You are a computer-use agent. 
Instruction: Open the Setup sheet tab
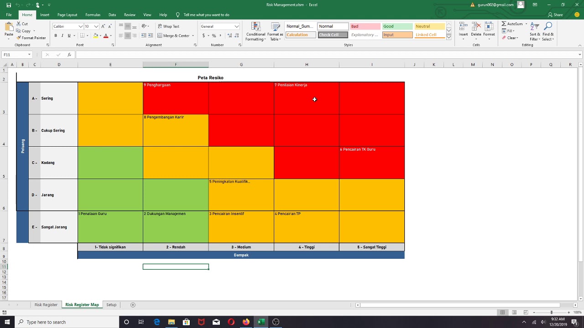point(111,305)
